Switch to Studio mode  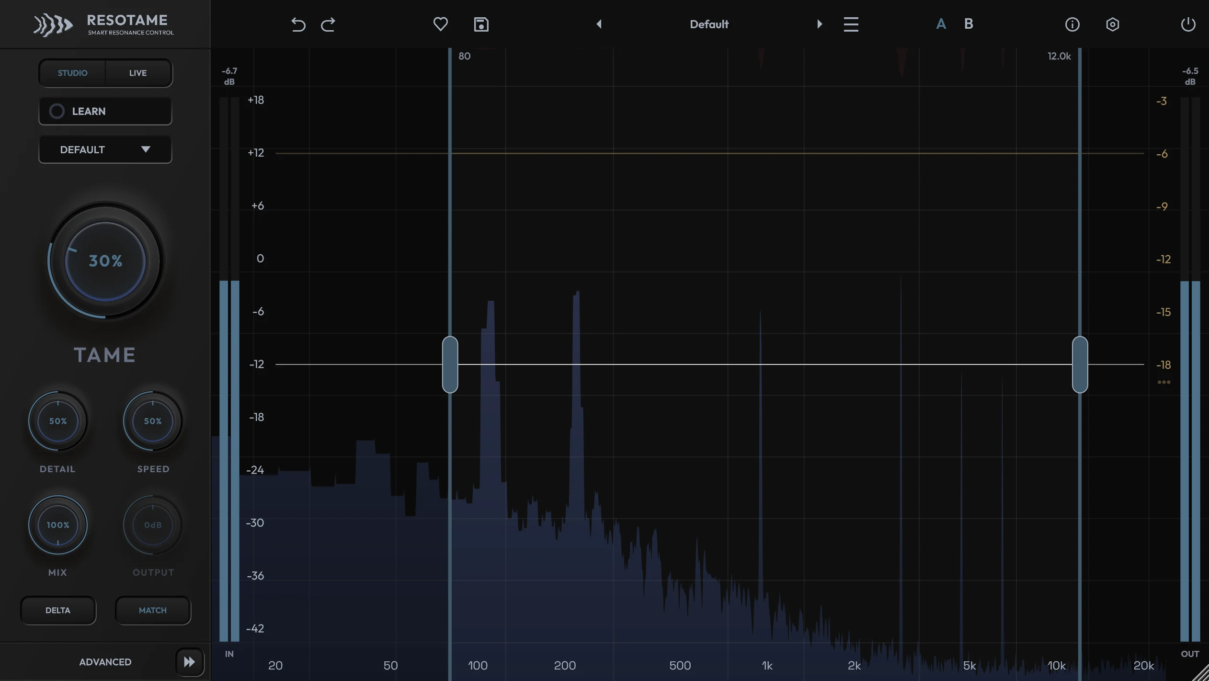click(72, 73)
